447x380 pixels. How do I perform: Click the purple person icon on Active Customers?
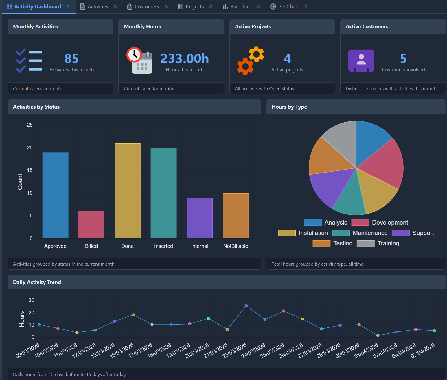point(361,60)
